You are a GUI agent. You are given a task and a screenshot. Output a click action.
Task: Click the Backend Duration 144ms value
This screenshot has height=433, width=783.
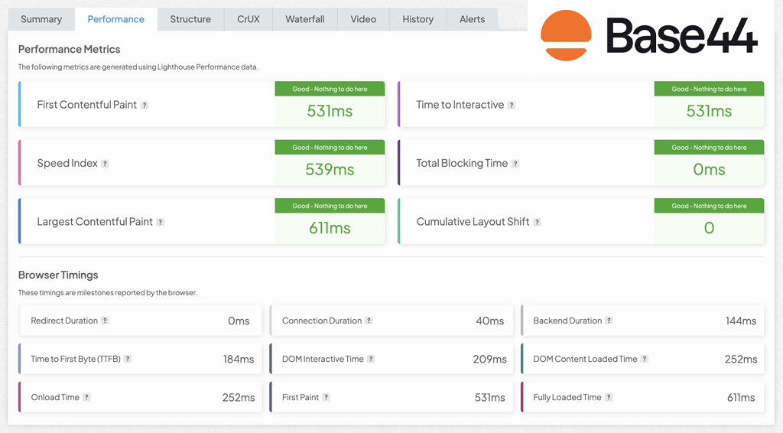point(741,321)
